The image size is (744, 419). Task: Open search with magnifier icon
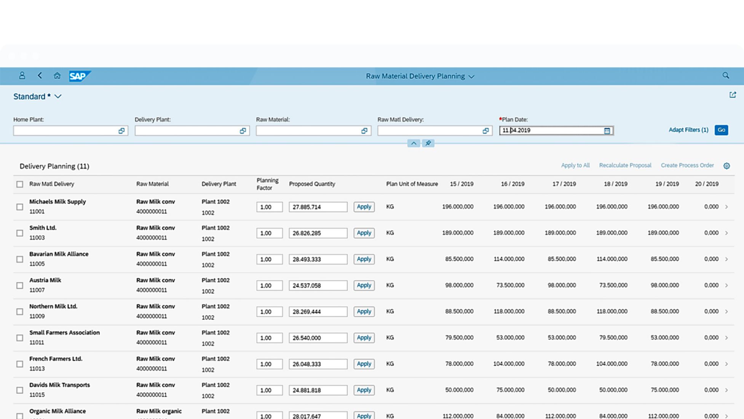[x=726, y=75]
